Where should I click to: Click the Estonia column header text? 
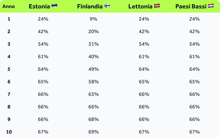[x=39, y=7]
